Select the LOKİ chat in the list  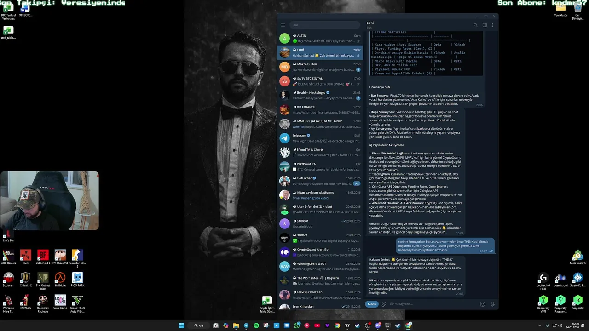[320, 52]
